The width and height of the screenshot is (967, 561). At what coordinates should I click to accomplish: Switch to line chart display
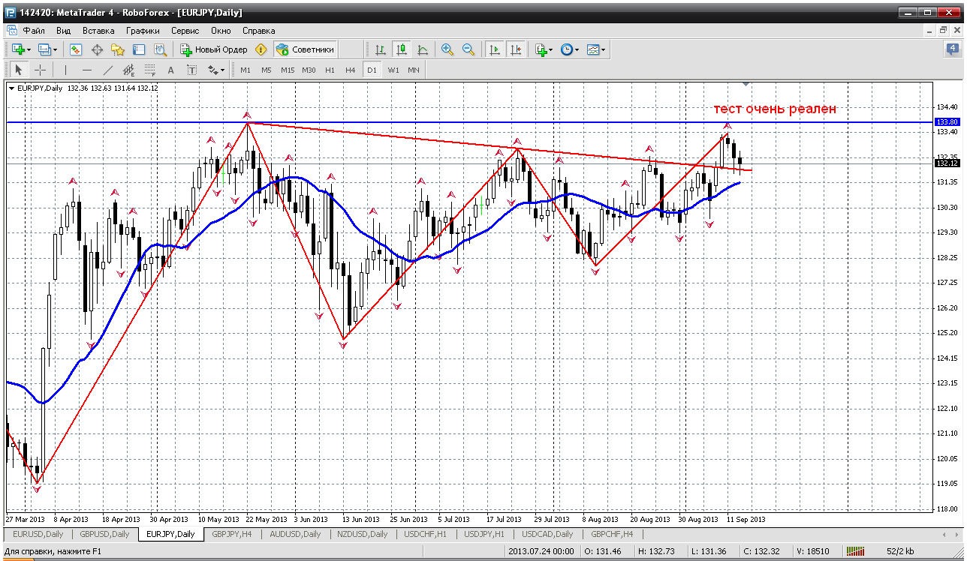pyautogui.click(x=423, y=49)
